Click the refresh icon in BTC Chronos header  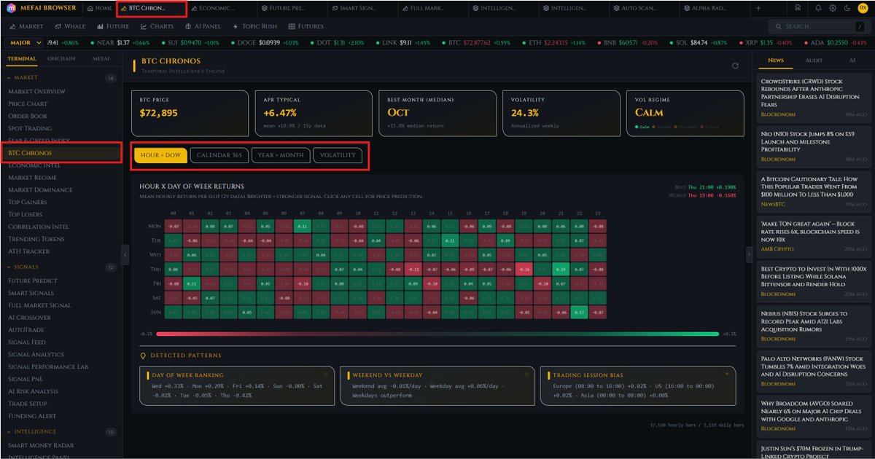pyautogui.click(x=735, y=66)
